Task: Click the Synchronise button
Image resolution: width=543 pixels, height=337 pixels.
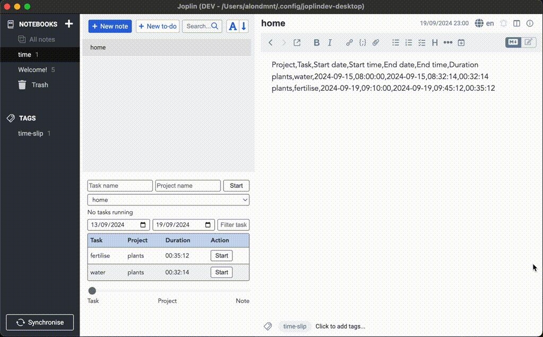Action: 40,323
